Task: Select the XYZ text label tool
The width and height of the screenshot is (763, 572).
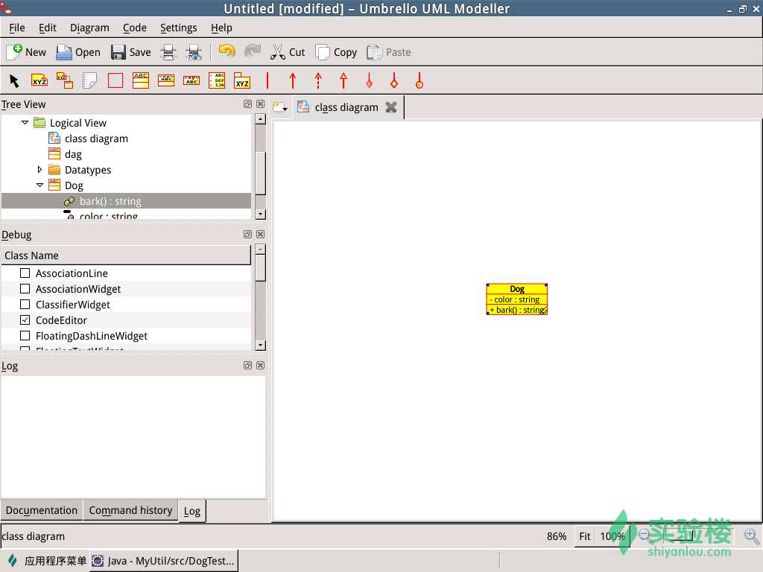Action: click(39, 80)
